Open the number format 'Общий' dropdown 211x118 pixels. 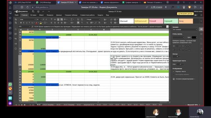[x=93, y=20]
